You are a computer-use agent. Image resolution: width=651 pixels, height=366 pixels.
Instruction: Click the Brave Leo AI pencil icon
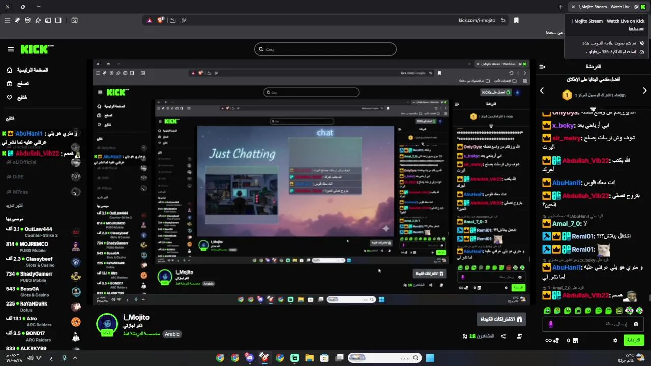click(17, 20)
